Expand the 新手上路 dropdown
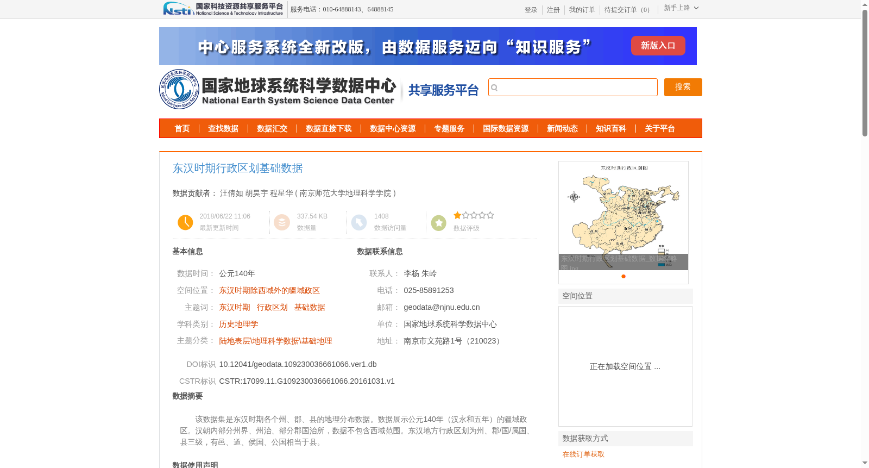 [x=681, y=8]
